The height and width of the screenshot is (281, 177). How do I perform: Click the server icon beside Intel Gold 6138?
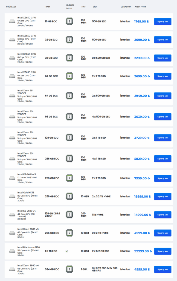[x=12, y=196]
